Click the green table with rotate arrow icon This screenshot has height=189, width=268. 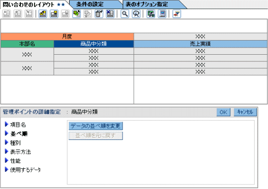(151, 14)
